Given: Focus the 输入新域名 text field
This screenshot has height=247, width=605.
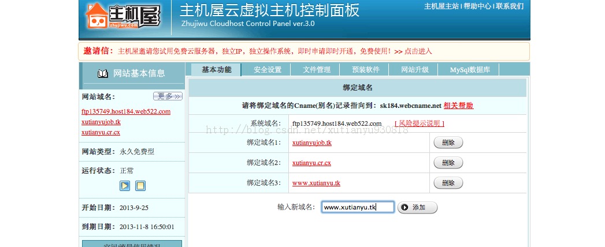Looking at the screenshot, I should (358, 207).
